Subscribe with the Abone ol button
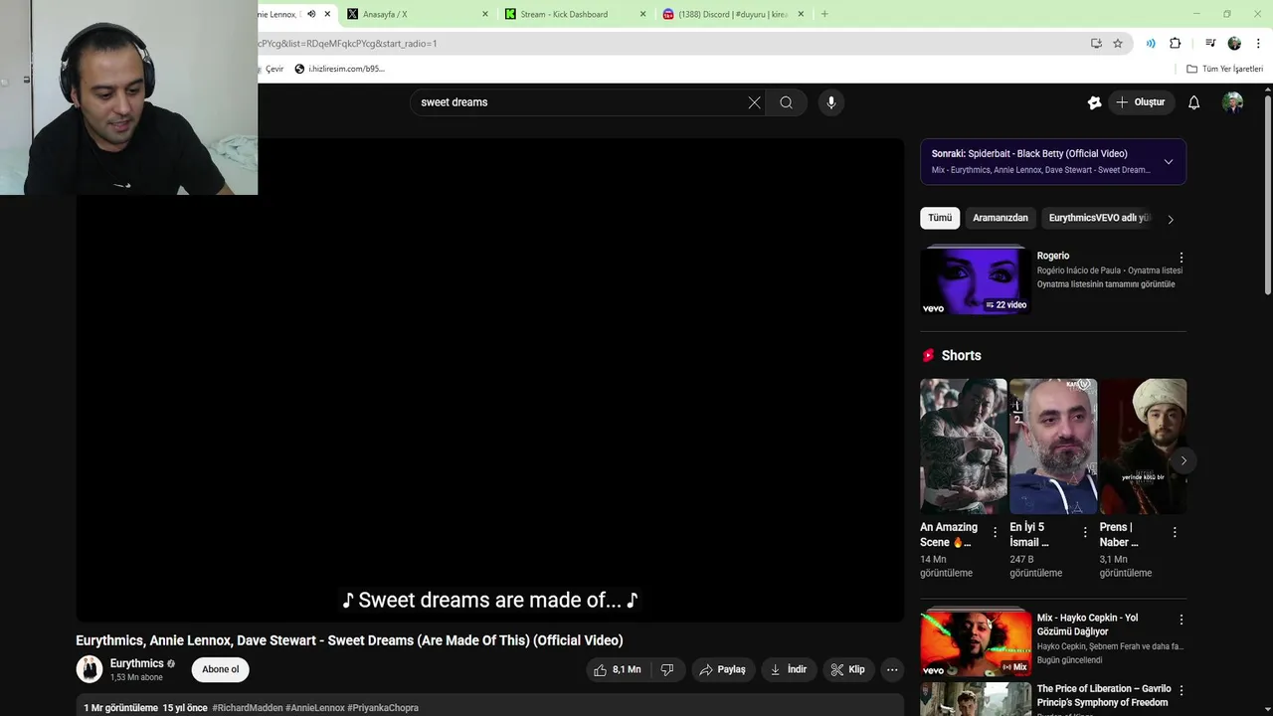The height and width of the screenshot is (716, 1273). (x=221, y=669)
